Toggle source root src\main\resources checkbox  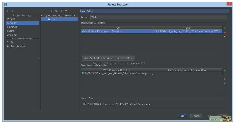click(85, 104)
